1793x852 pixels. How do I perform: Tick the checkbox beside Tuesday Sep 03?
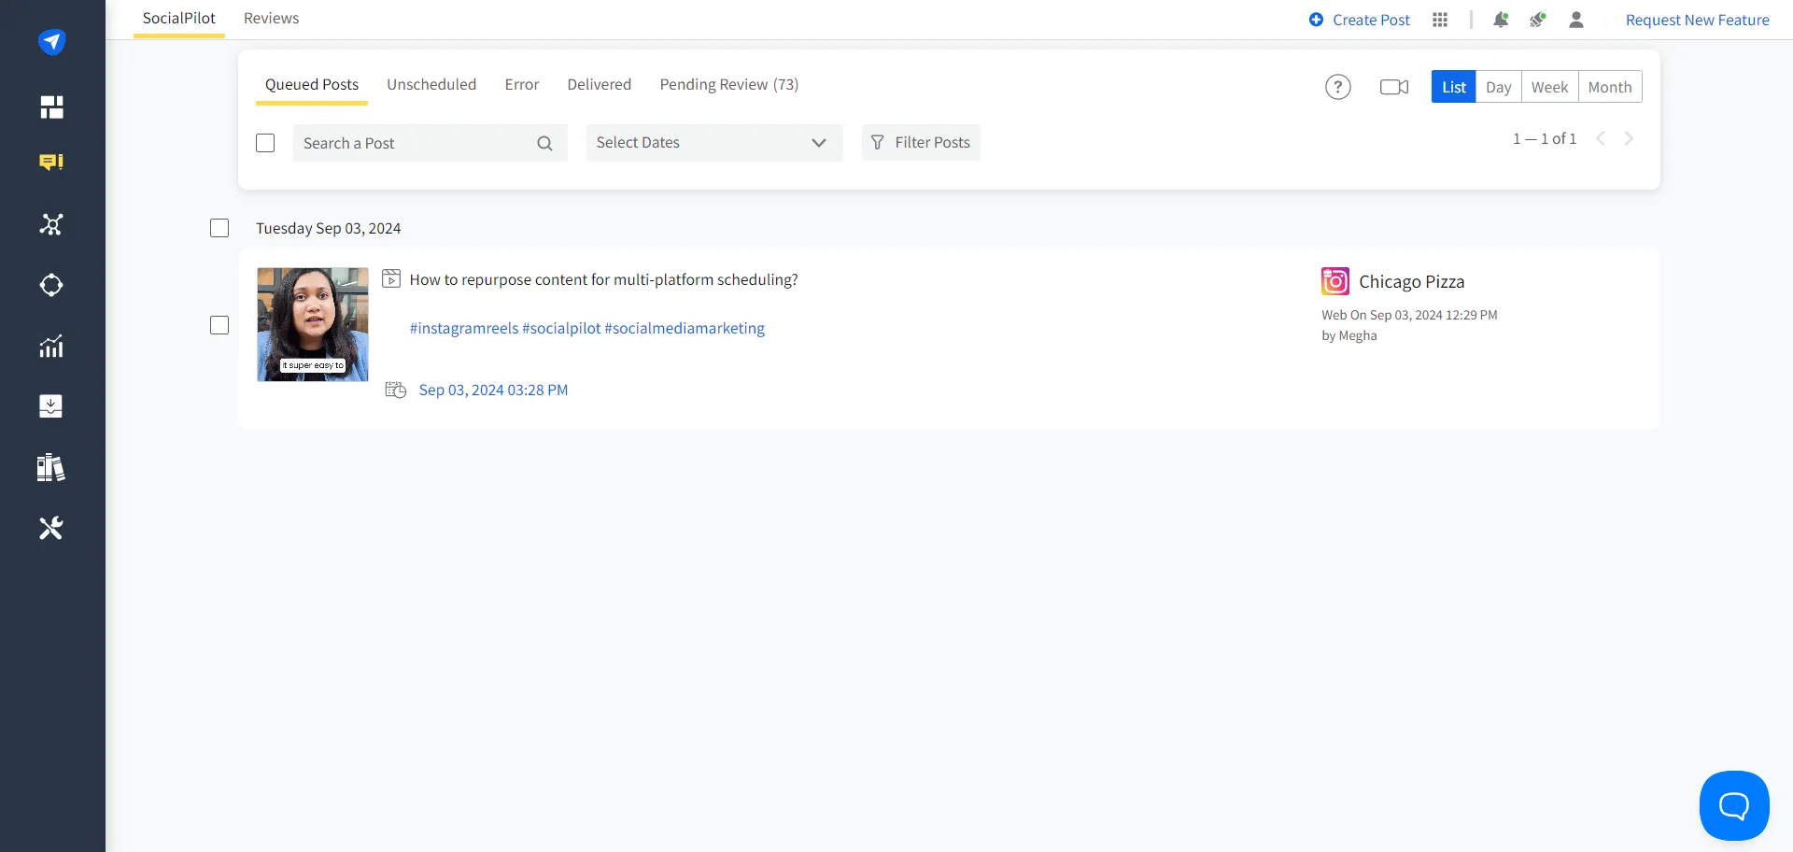219,227
